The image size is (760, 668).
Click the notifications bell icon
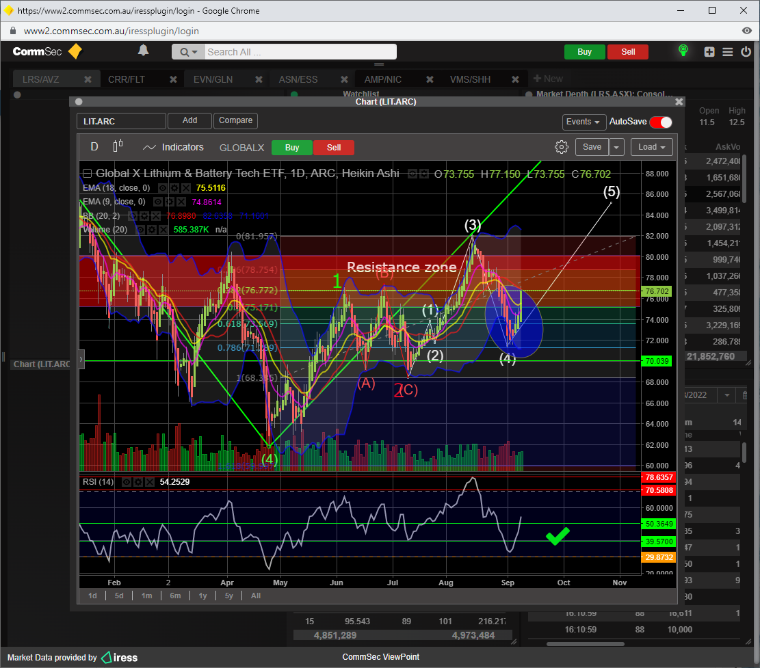coord(143,51)
